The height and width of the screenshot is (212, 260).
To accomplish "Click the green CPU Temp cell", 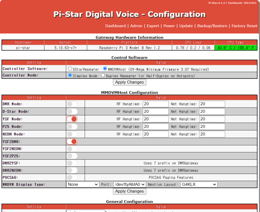I will coord(236,48).
